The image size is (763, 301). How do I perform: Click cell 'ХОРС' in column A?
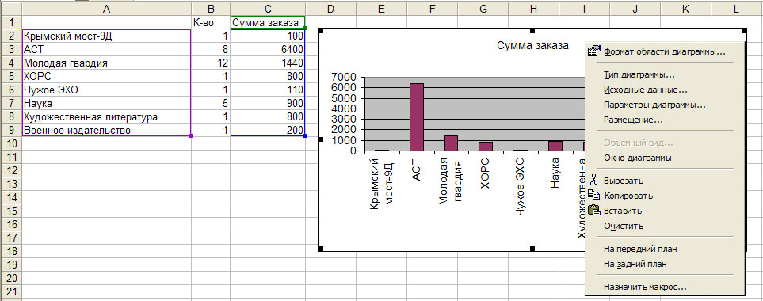107,76
